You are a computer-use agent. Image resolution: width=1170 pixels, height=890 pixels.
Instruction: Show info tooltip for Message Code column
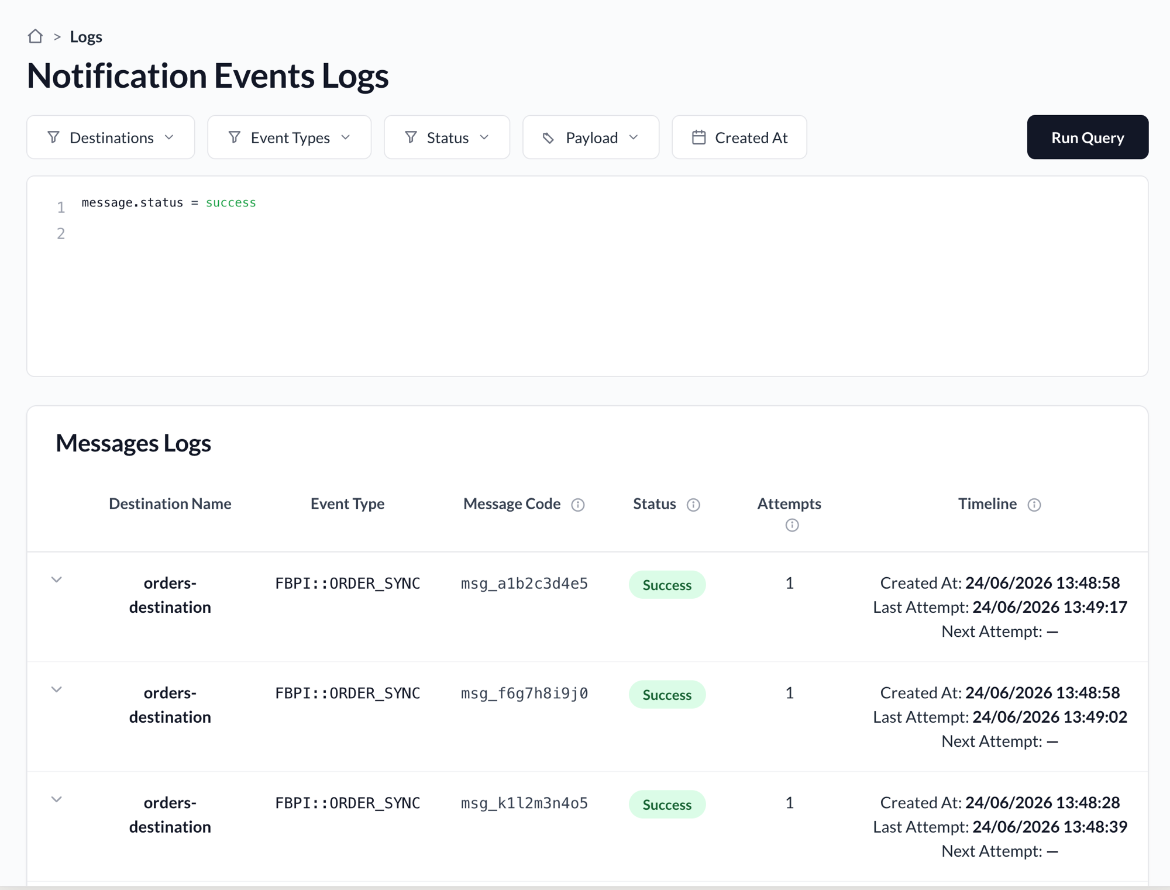pyautogui.click(x=578, y=505)
